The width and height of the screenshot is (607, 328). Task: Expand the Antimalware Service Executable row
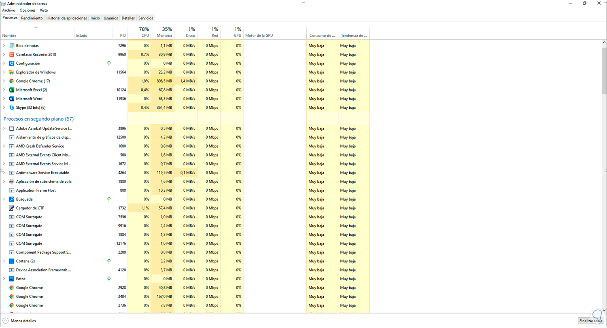[x=4, y=173]
